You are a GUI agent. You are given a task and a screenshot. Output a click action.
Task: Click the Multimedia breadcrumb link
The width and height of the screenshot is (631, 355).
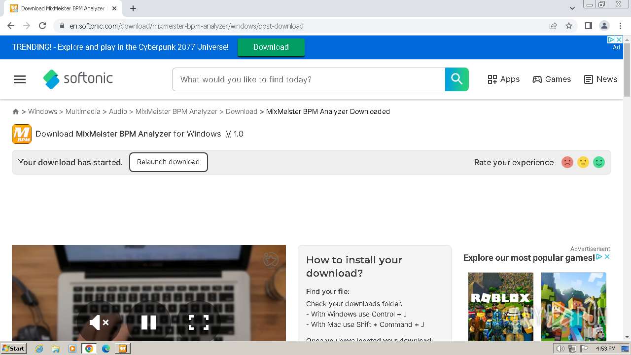point(83,112)
